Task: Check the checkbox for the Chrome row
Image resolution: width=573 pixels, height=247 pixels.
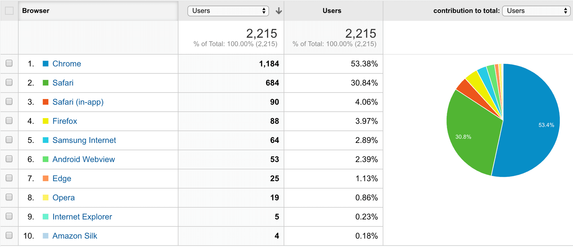Action: tap(9, 63)
